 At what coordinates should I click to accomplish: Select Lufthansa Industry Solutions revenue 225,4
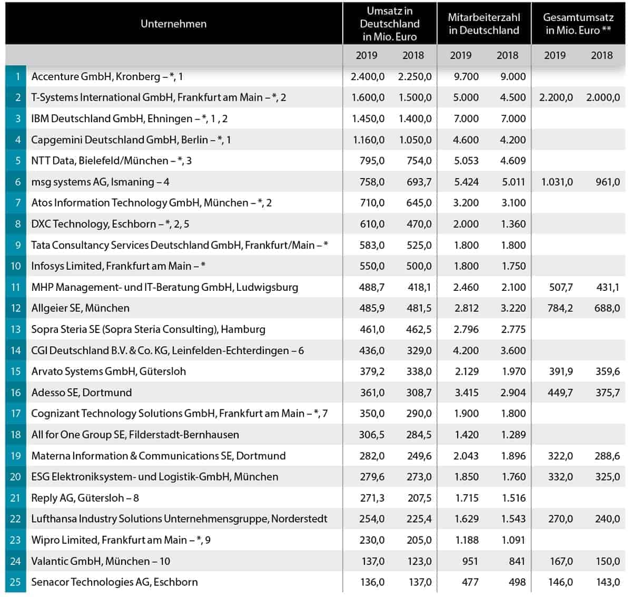tap(419, 519)
